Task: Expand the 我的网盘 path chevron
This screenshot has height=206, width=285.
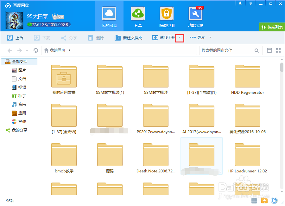Action: (70, 50)
